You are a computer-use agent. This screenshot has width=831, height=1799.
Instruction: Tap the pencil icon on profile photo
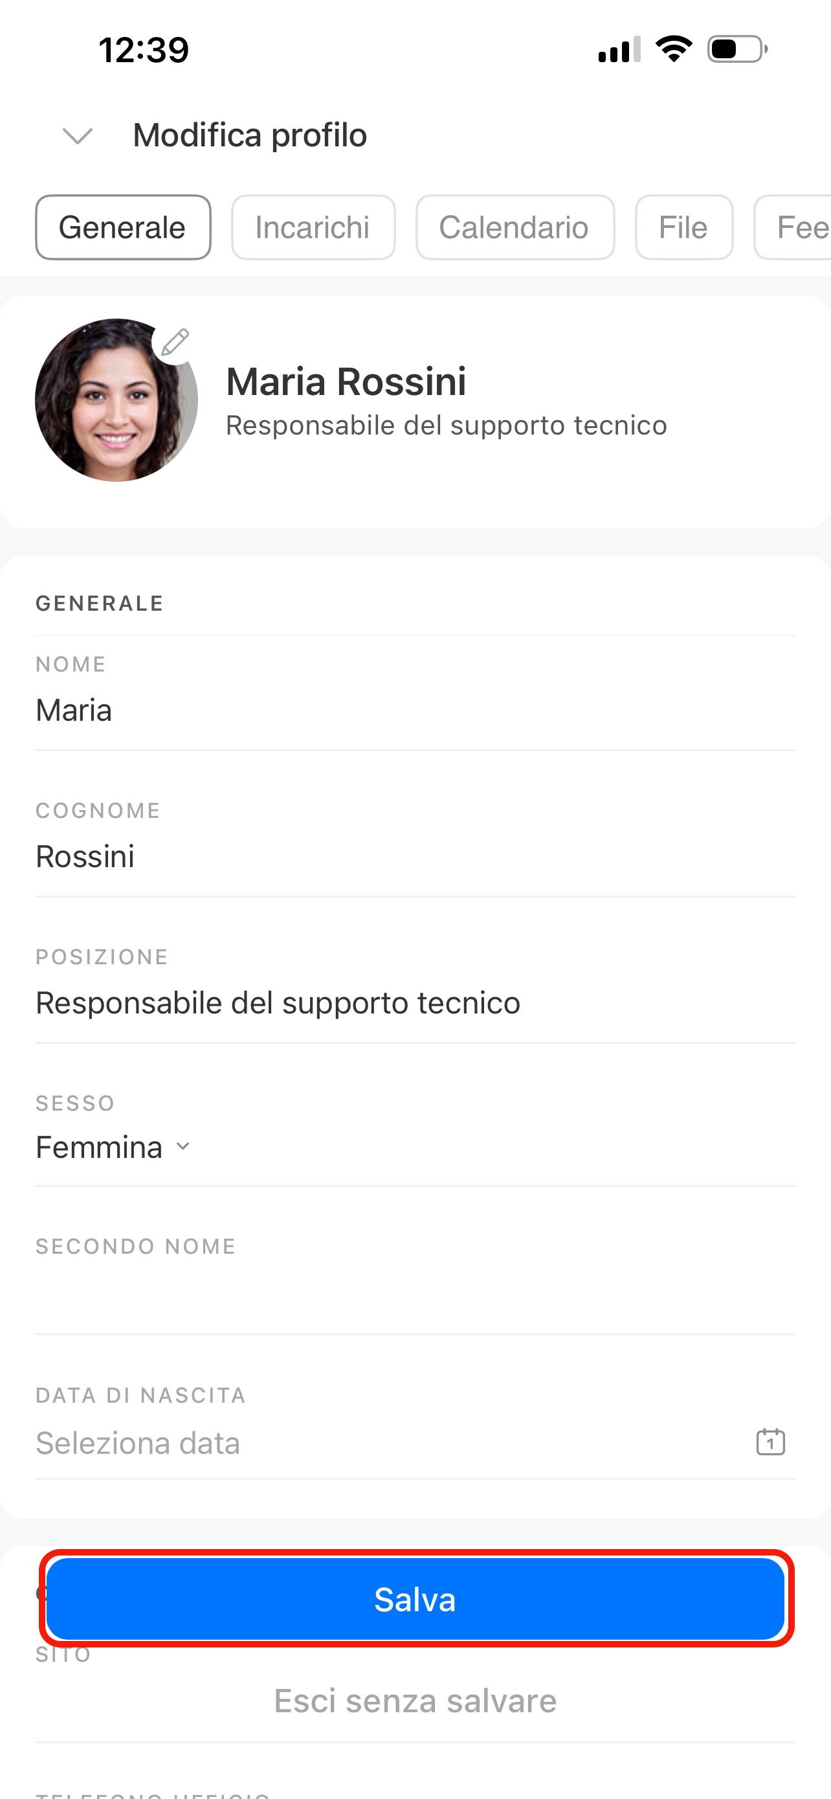pos(175,342)
